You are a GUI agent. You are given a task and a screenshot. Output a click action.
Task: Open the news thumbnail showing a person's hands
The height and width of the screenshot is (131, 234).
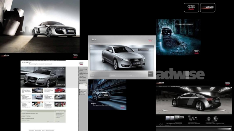coord(37,104)
